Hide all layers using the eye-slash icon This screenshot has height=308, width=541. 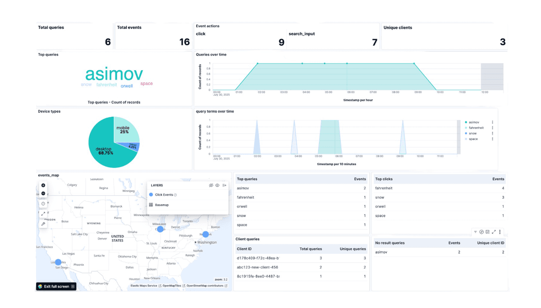click(211, 185)
